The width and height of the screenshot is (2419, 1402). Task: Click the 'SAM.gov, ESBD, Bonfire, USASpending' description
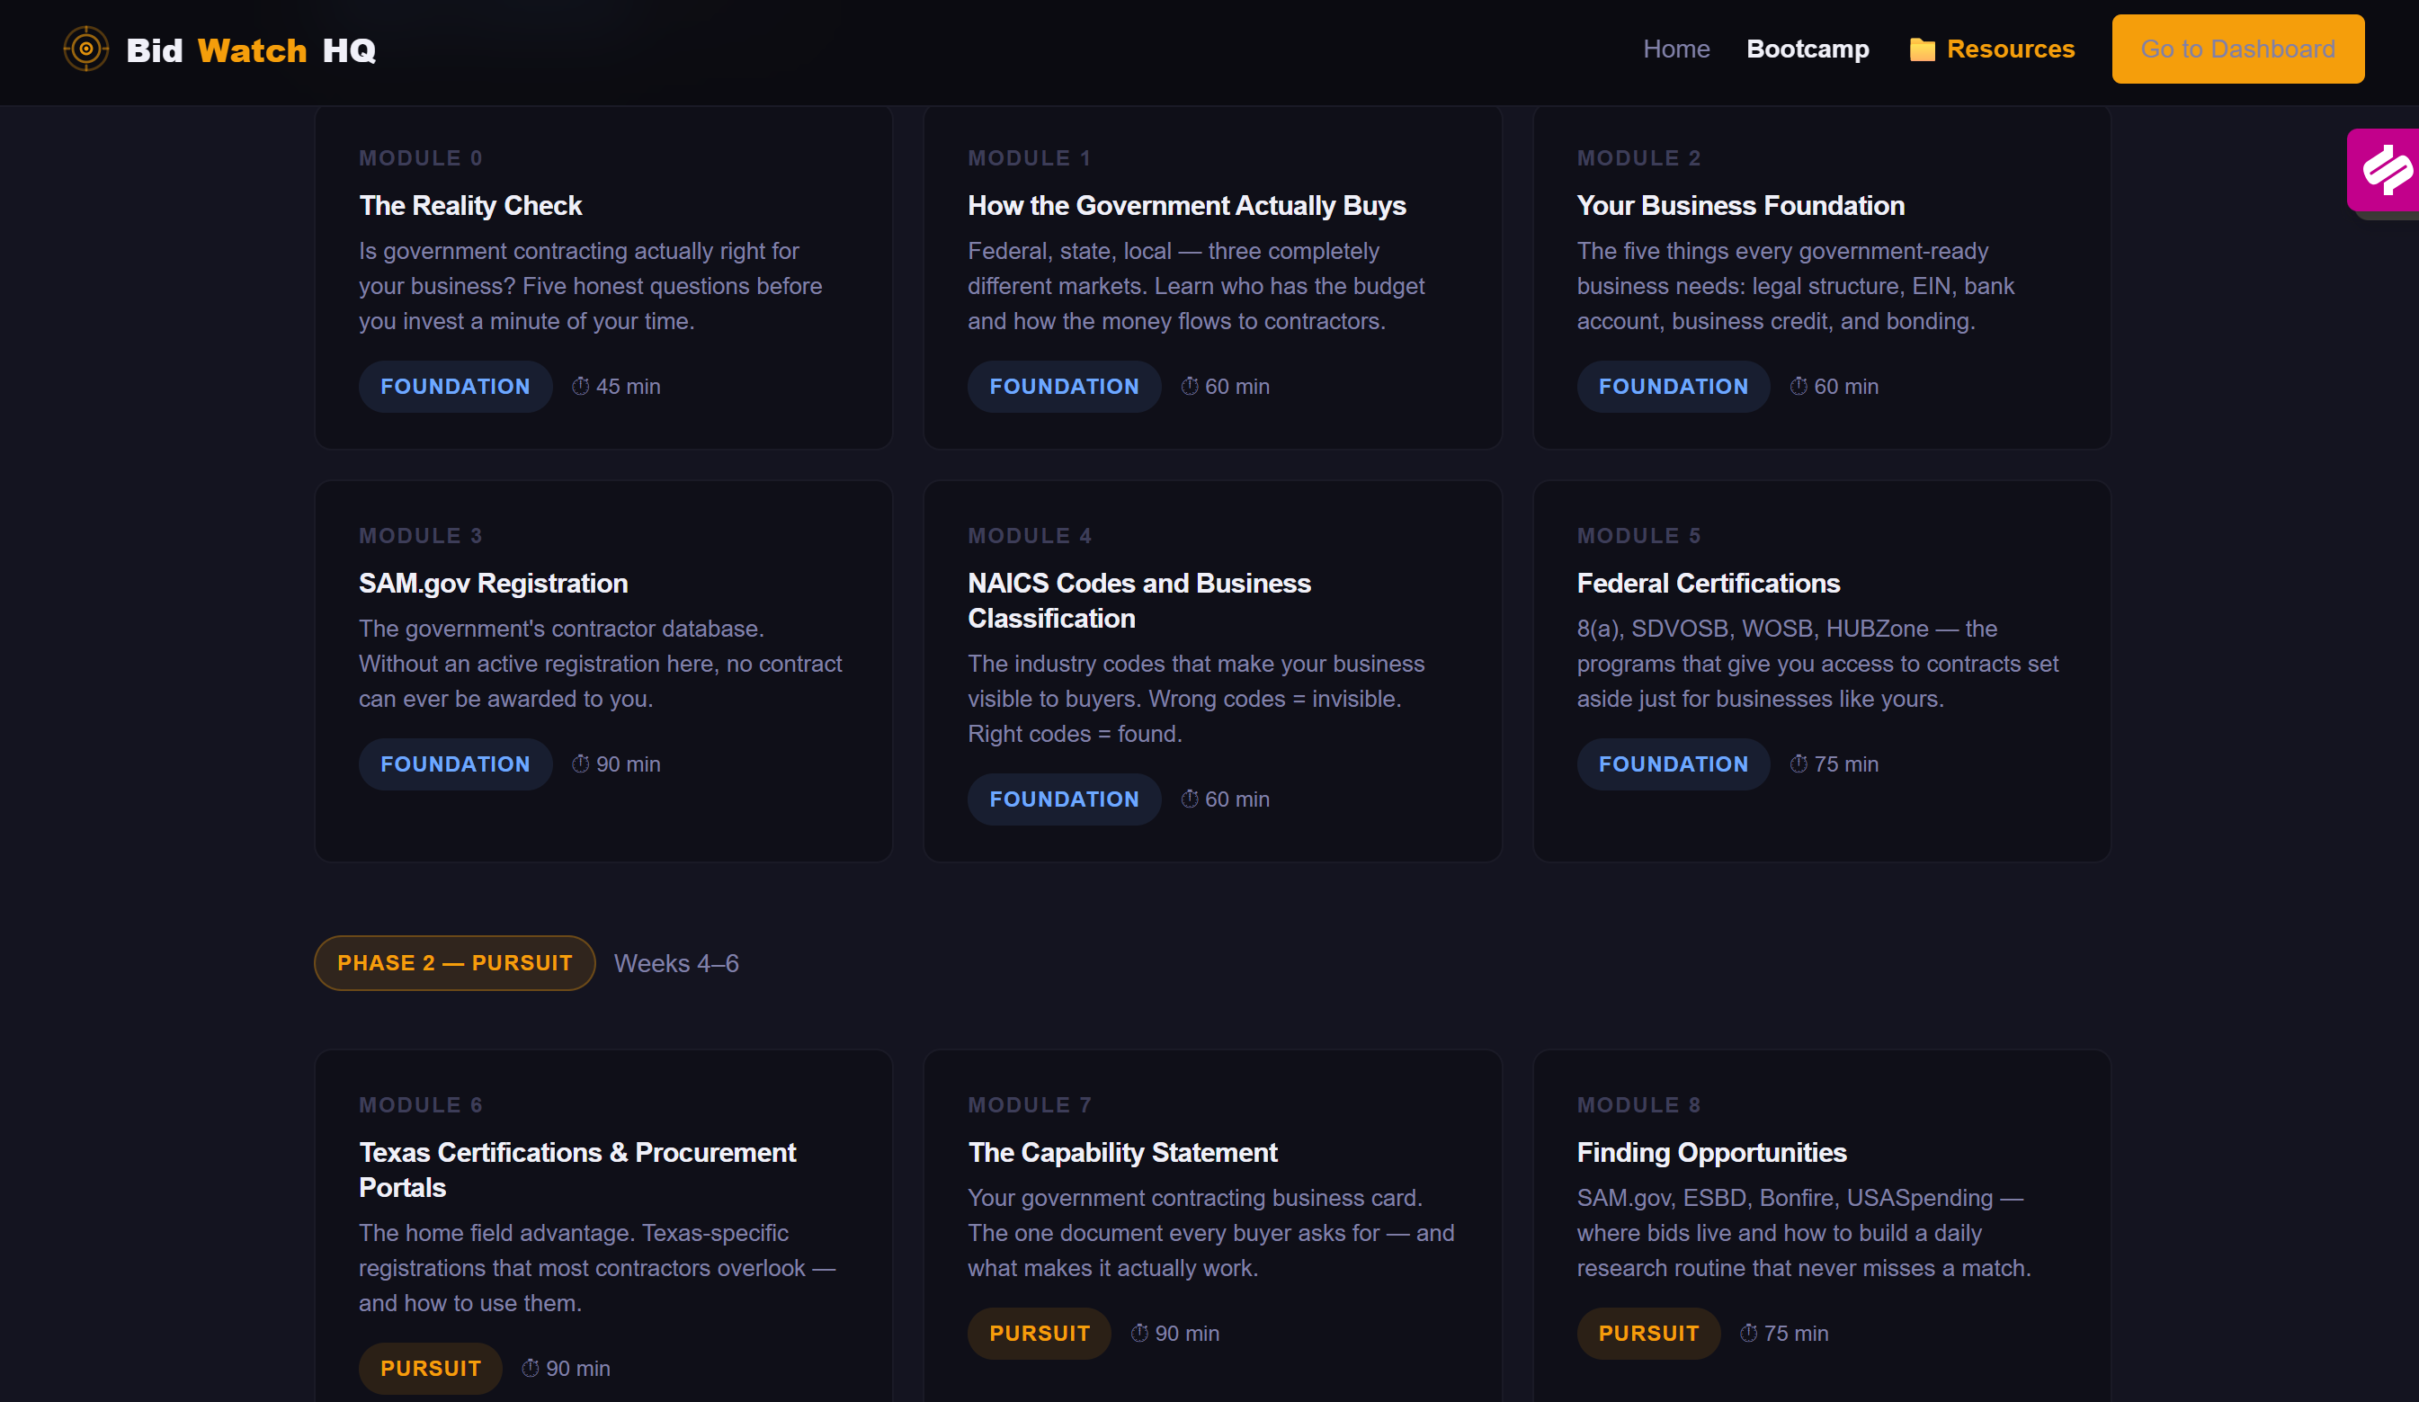pos(1804,1233)
